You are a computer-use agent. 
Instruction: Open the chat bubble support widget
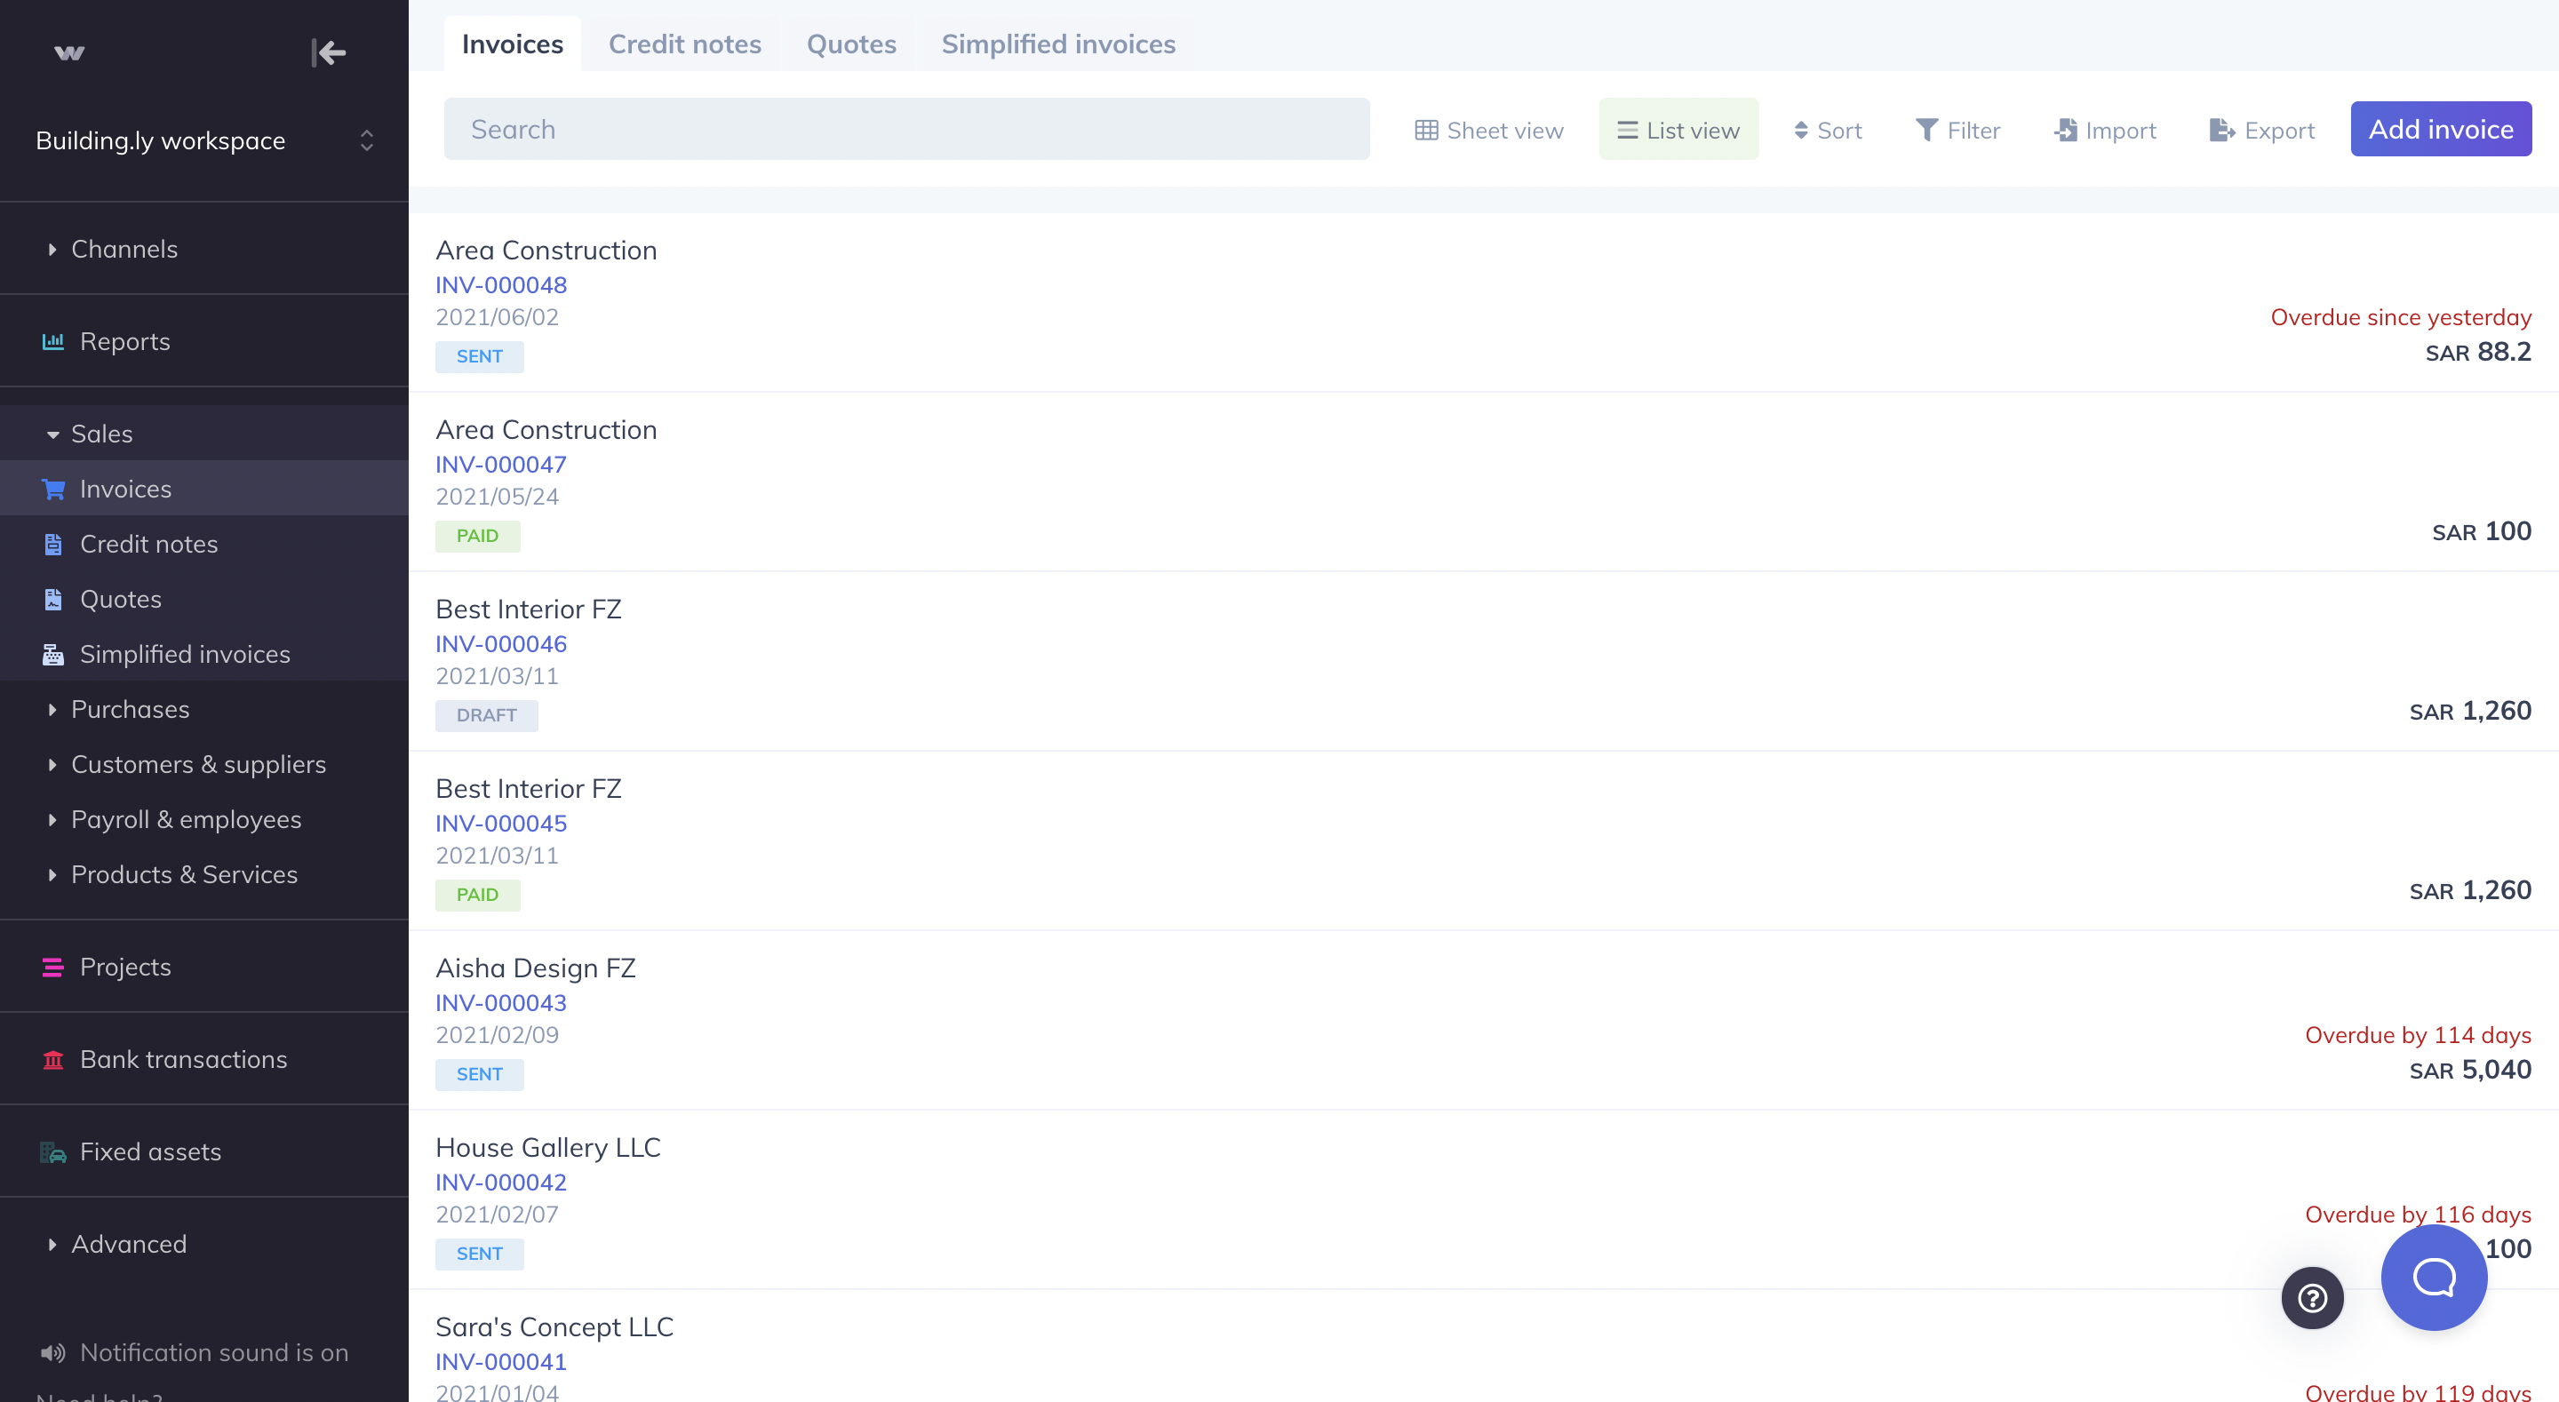(2433, 1277)
